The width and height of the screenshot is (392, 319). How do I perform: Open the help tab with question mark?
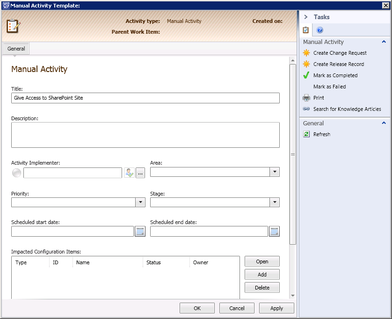320,30
